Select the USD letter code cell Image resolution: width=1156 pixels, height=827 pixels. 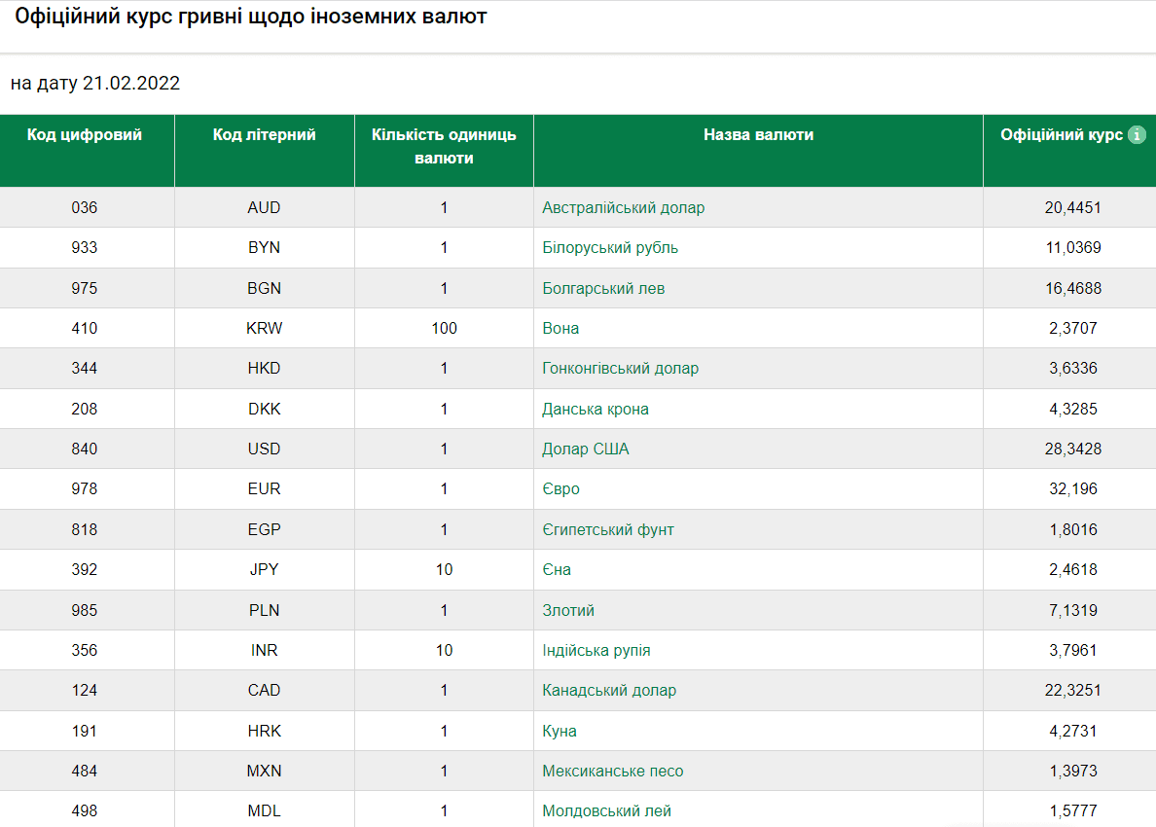(x=264, y=449)
